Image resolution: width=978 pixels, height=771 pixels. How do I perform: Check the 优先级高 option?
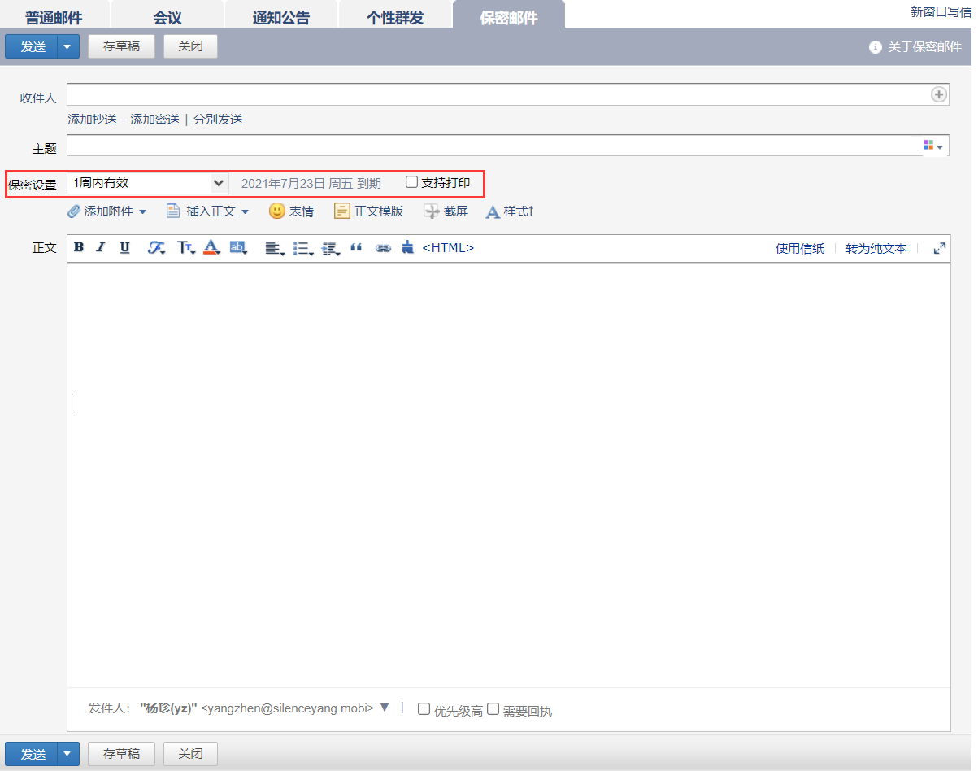(x=424, y=709)
